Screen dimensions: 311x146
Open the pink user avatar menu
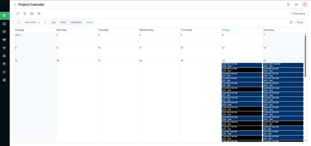click(304, 5)
